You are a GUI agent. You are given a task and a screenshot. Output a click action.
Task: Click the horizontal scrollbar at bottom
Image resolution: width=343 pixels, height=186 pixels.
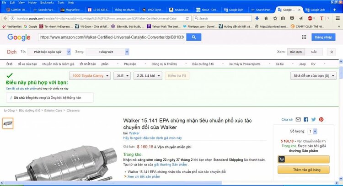pyautogui.click(x=113, y=183)
